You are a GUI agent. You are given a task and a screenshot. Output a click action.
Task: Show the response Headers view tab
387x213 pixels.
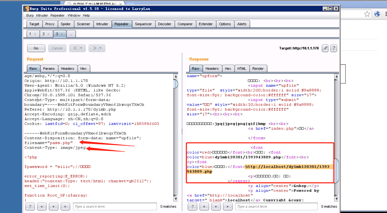(212, 69)
